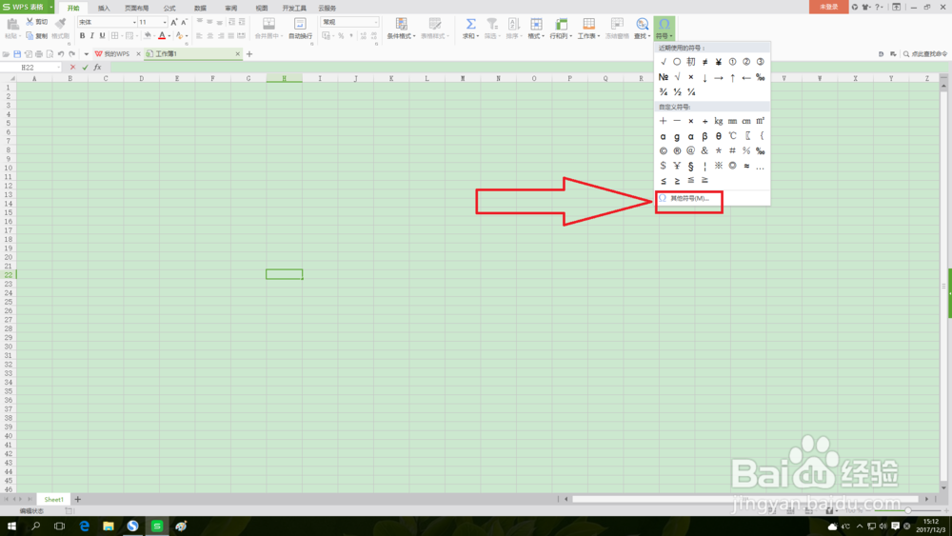Screen dimensions: 952x536
Task: Expand the font color dropdown arrow
Action: tap(169, 36)
